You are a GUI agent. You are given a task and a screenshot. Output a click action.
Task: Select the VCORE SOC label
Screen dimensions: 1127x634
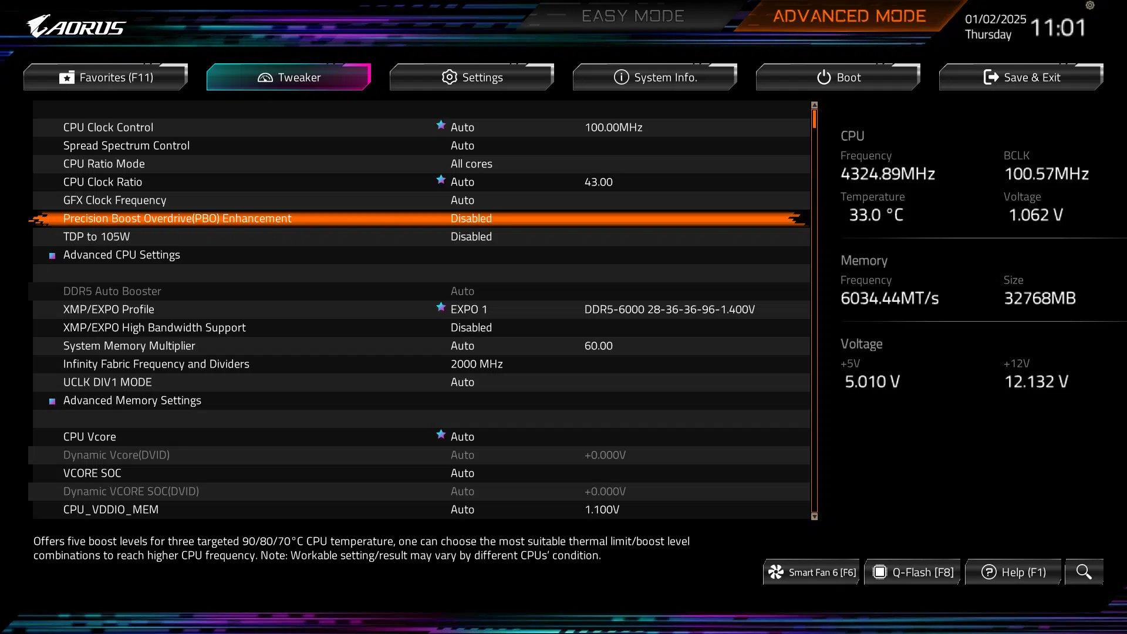coord(92,473)
